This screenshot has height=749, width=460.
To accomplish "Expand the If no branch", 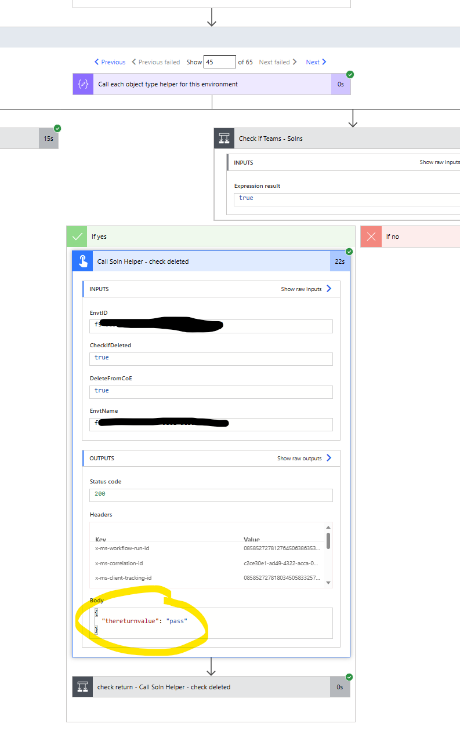I will click(x=410, y=237).
